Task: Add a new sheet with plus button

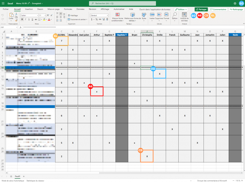Action: point(24,176)
